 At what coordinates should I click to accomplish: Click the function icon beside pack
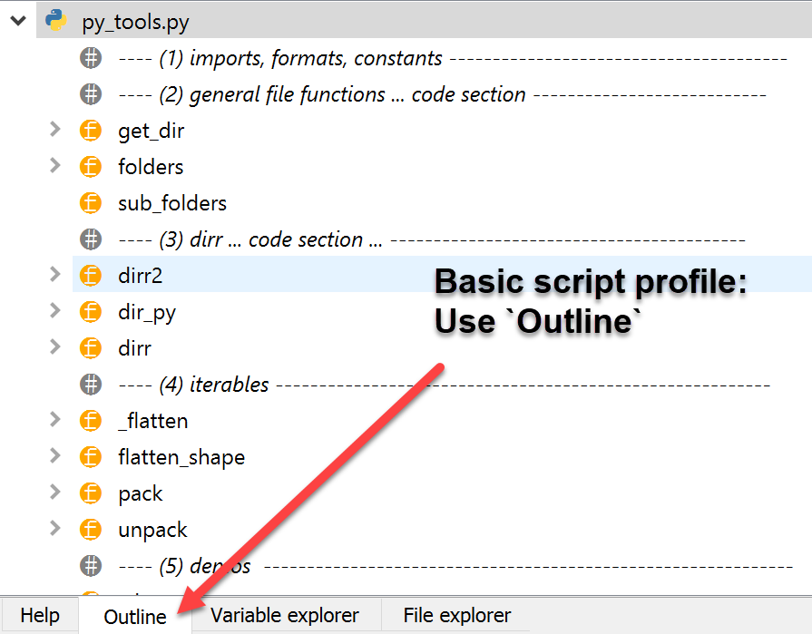[91, 493]
